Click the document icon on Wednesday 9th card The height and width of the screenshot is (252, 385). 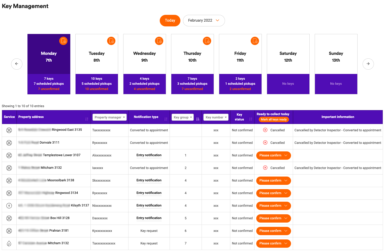pos(159,41)
